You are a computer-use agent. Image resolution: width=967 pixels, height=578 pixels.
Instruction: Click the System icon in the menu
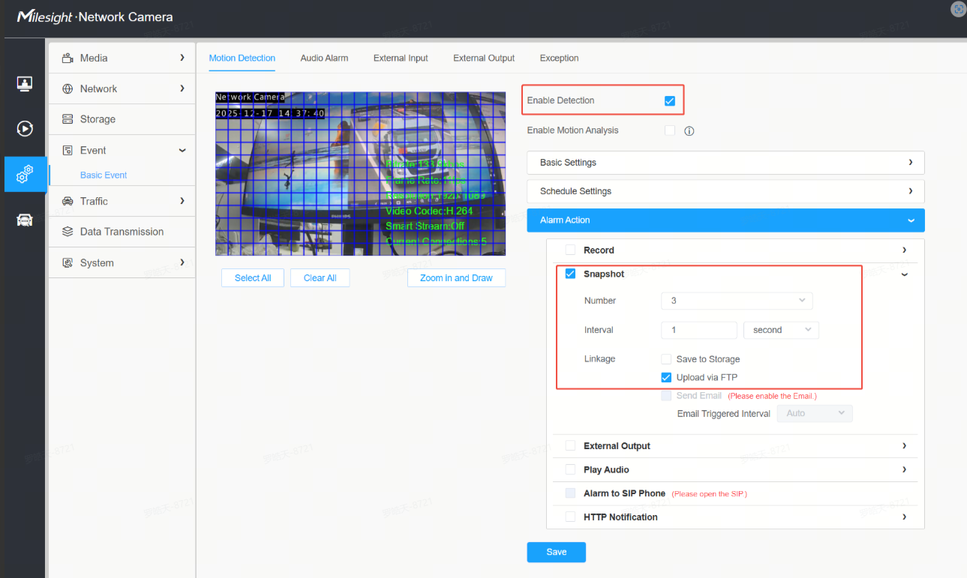(x=68, y=262)
